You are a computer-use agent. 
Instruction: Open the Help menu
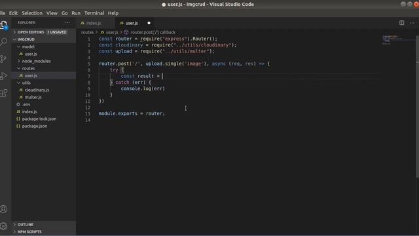point(113,13)
